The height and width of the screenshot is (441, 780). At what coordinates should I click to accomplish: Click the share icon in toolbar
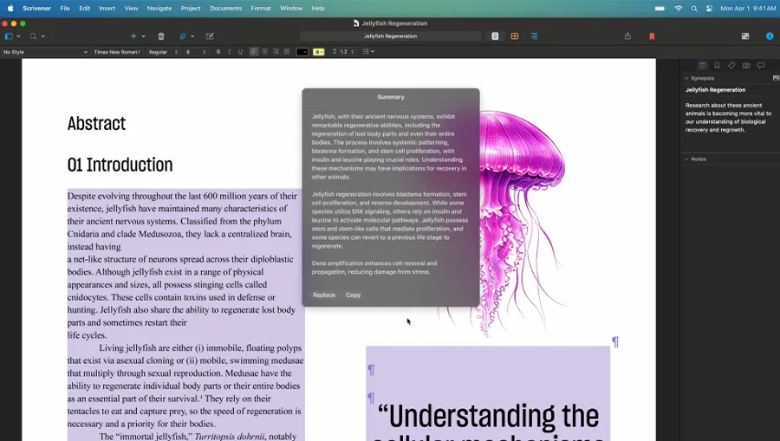(x=627, y=36)
